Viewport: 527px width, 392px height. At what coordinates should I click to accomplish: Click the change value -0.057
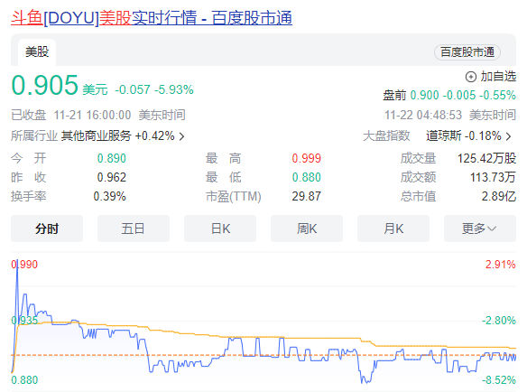pos(133,89)
